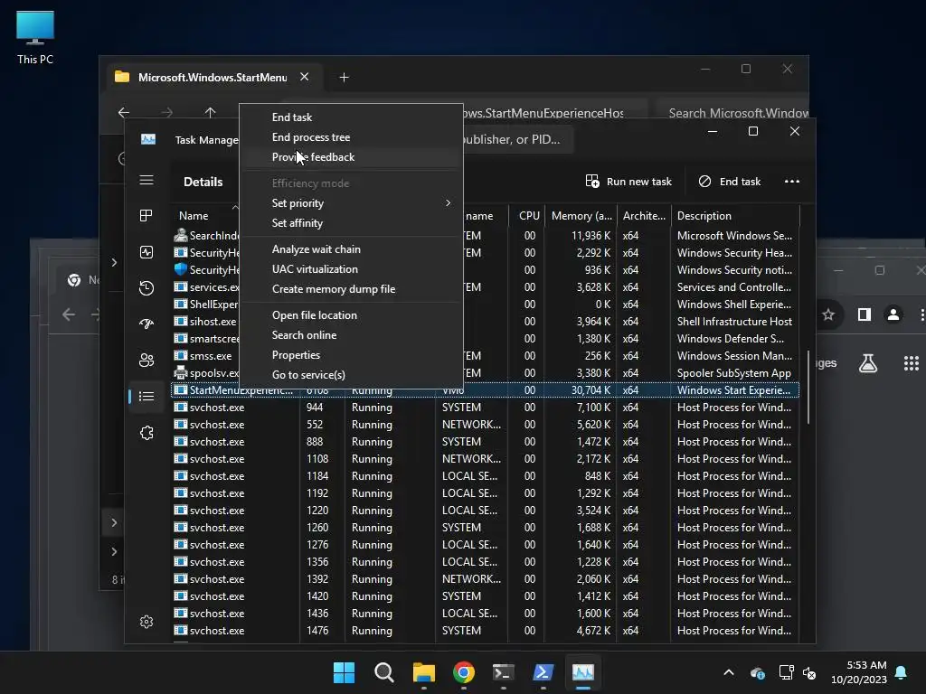Open the Terminal icon on taskbar

503,672
